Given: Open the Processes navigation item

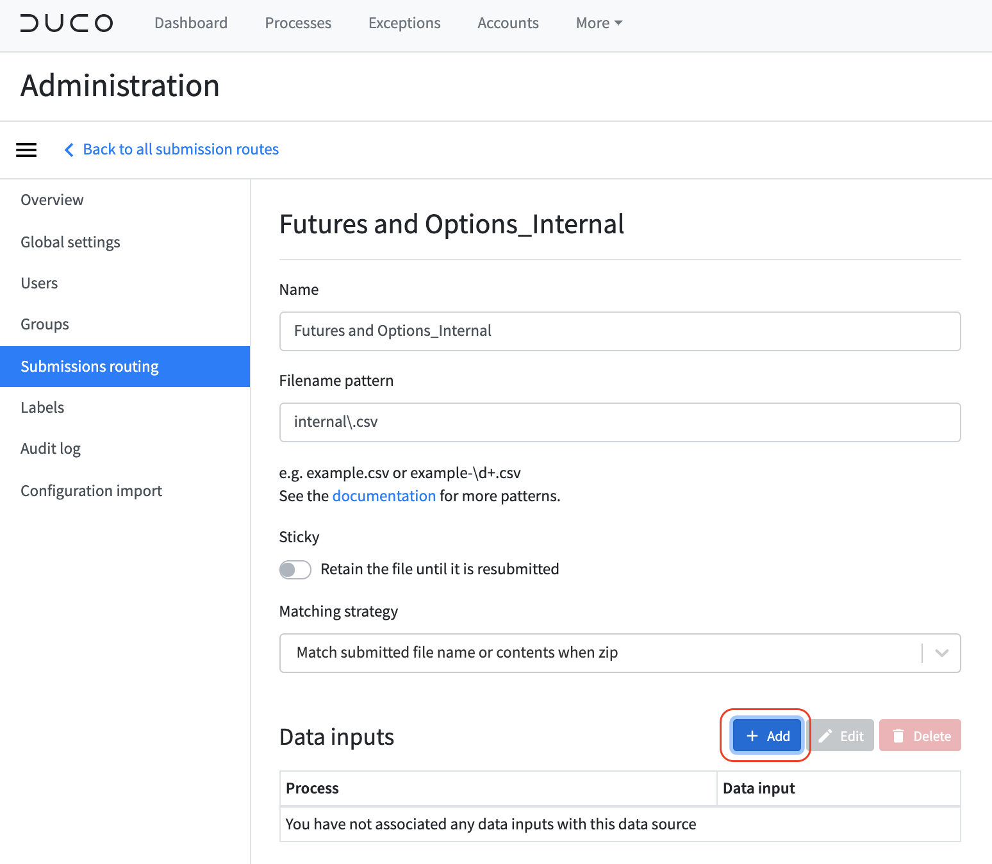Looking at the screenshot, I should point(298,23).
